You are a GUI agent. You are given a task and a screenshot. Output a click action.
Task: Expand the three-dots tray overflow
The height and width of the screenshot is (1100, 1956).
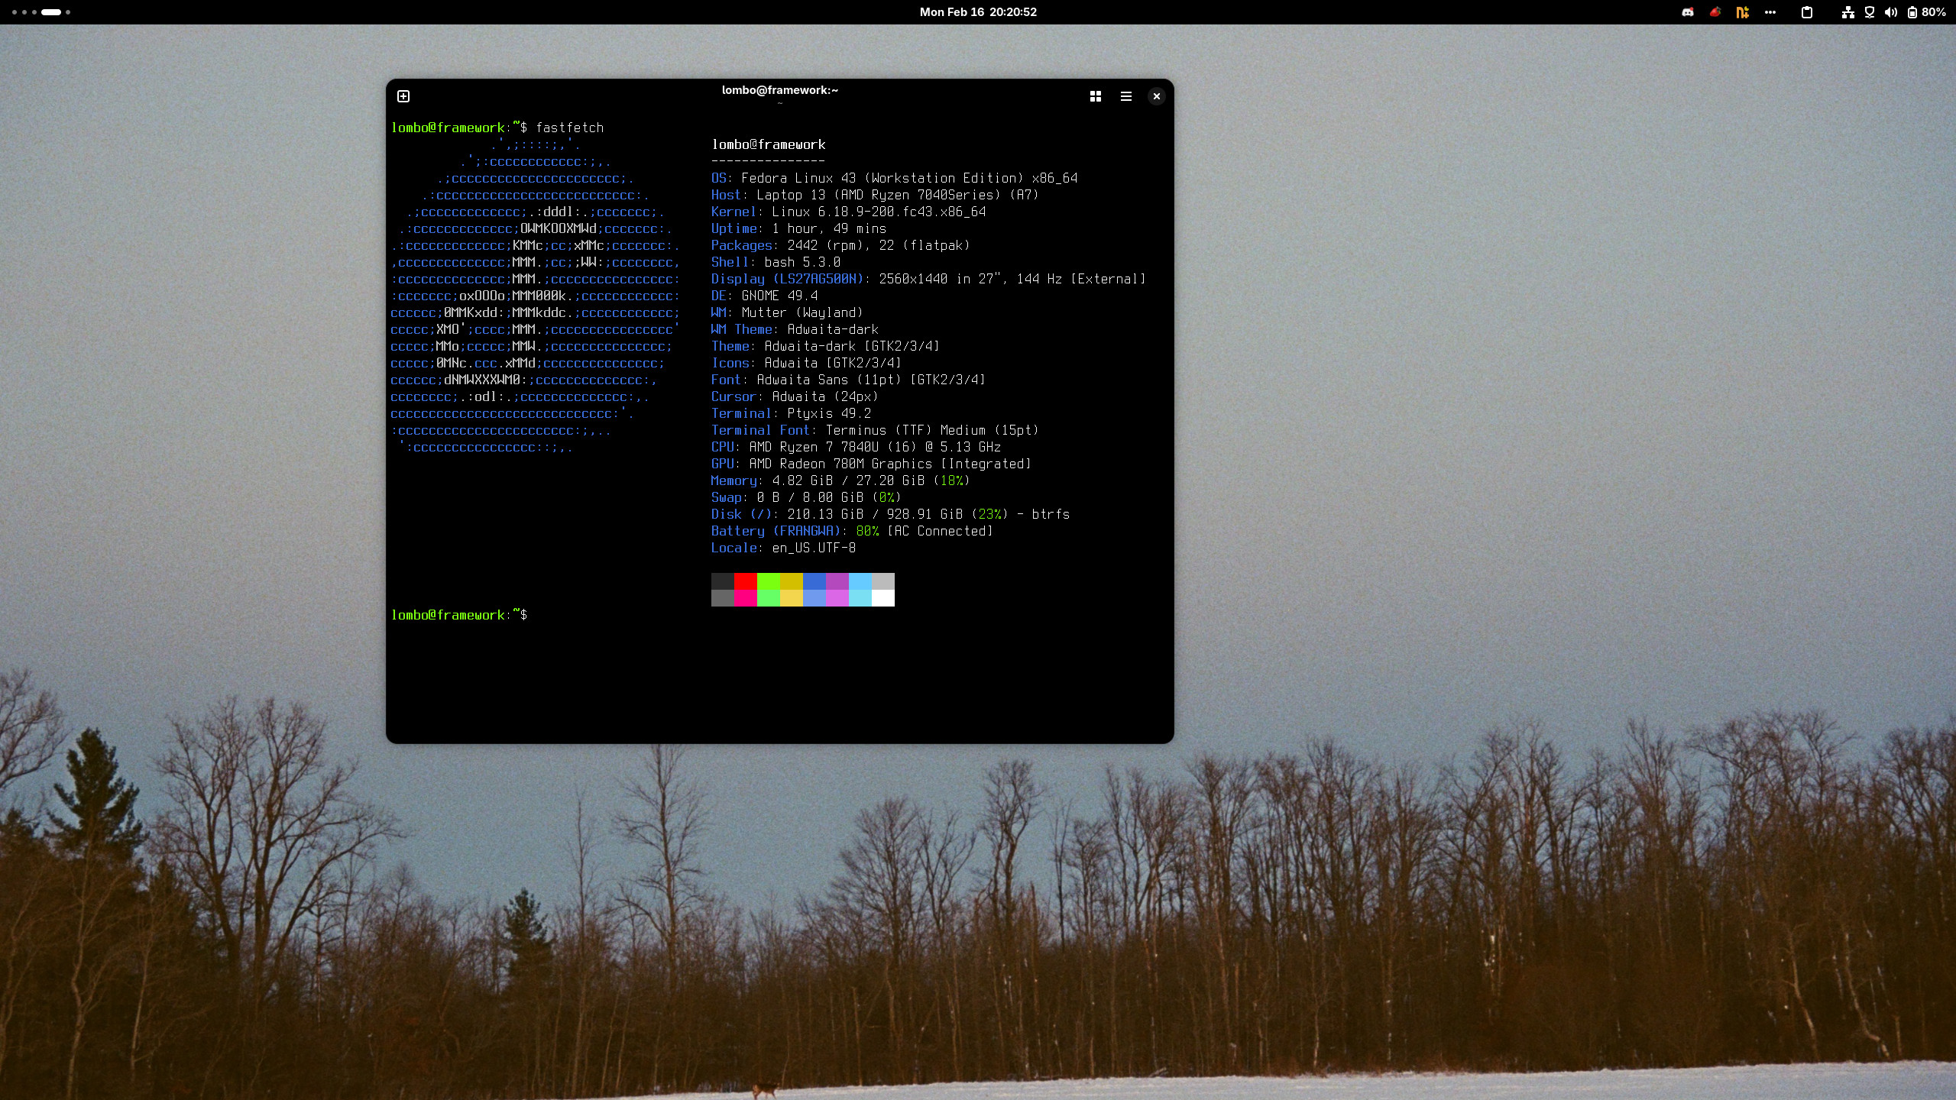(1770, 12)
